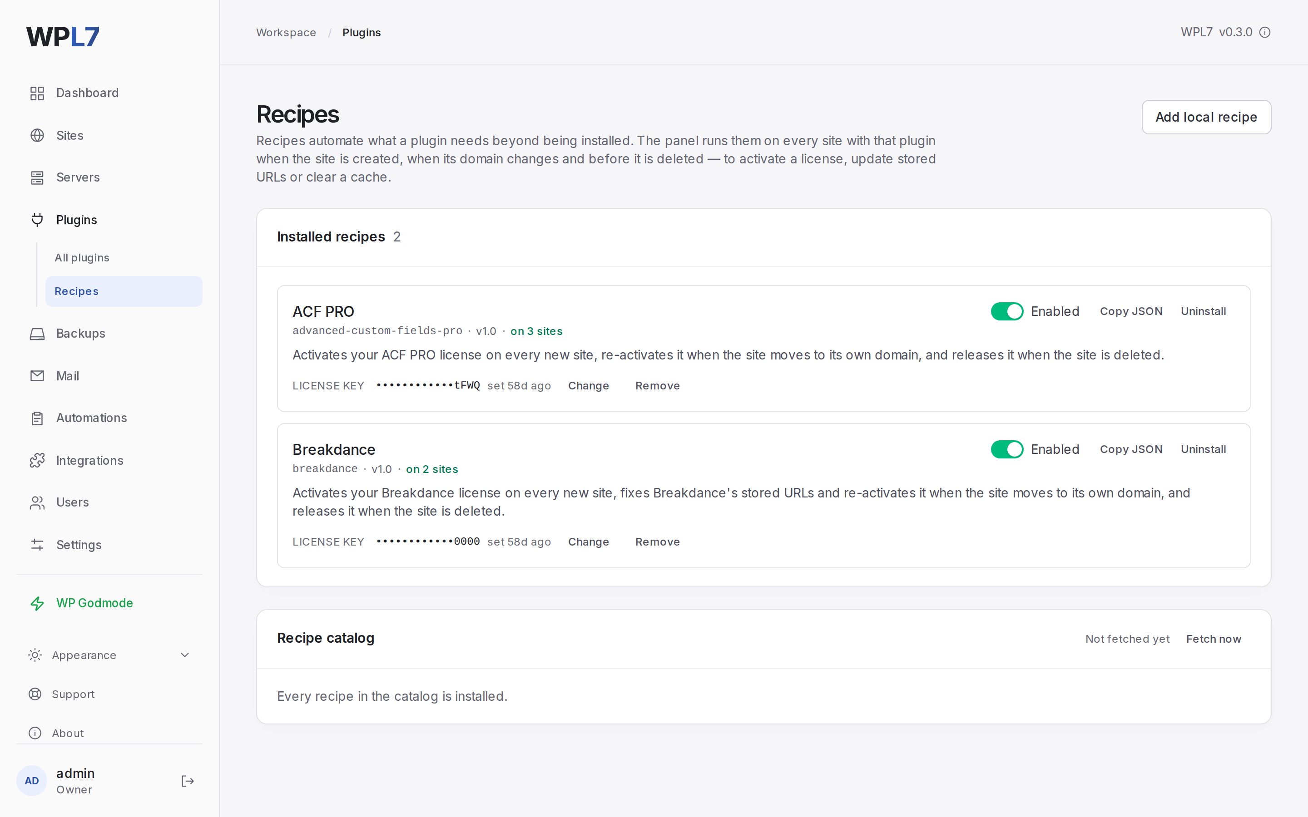Click the Breakdance recipe title

coord(333,449)
